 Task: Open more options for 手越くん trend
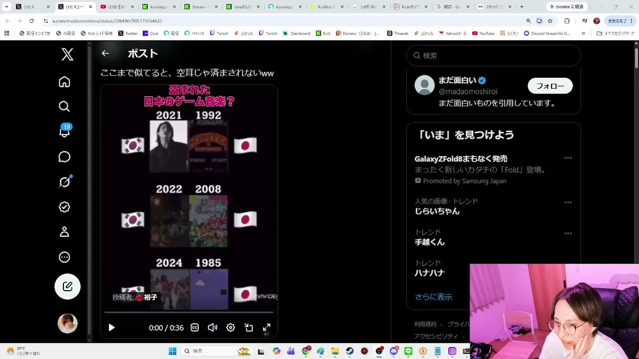pyautogui.click(x=568, y=233)
